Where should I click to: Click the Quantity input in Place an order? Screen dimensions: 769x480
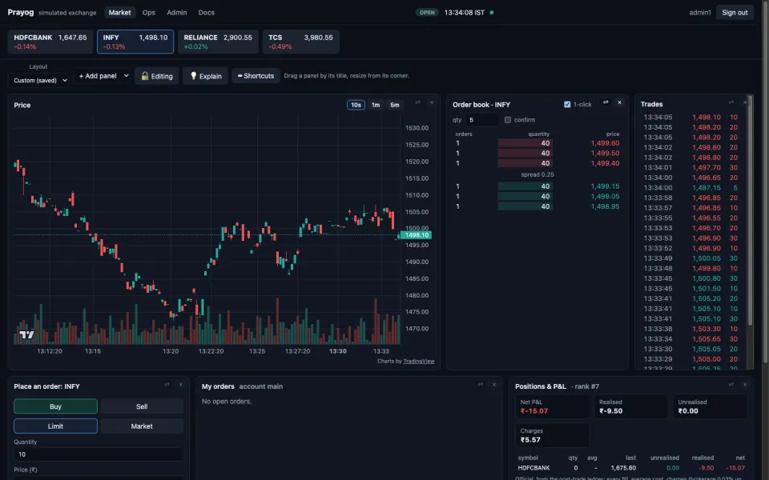tap(99, 454)
